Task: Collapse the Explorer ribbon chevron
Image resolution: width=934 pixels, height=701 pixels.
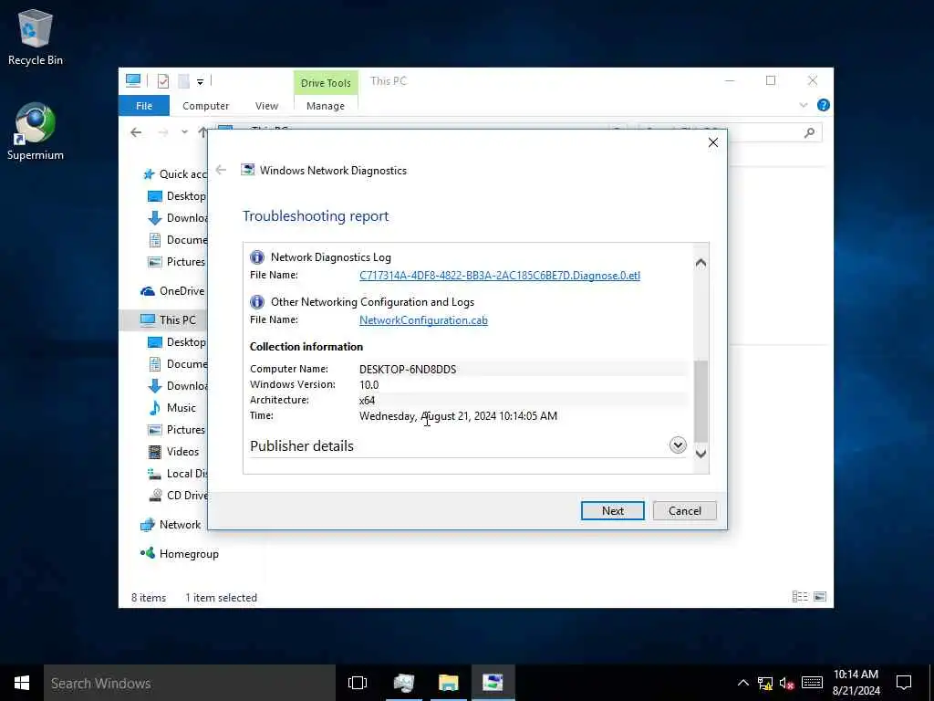Action: [x=803, y=106]
